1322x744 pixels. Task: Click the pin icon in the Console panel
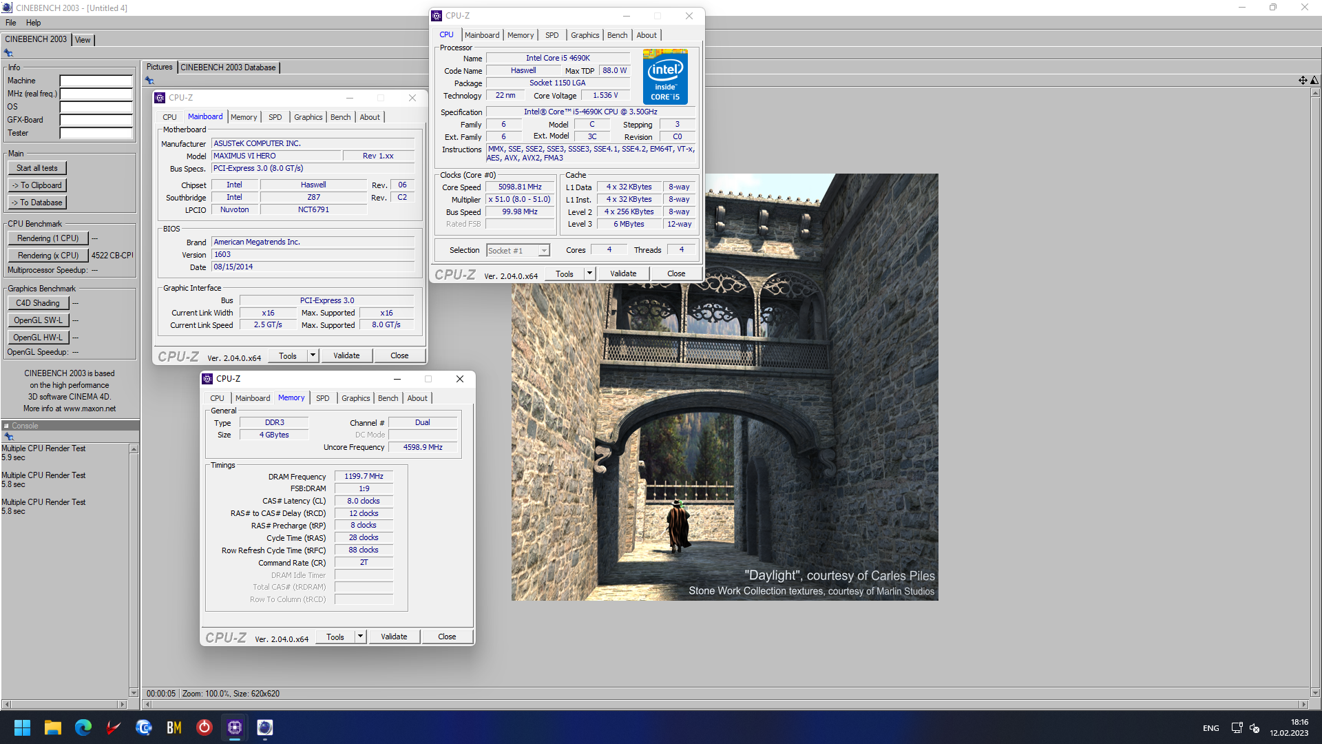pyautogui.click(x=9, y=437)
